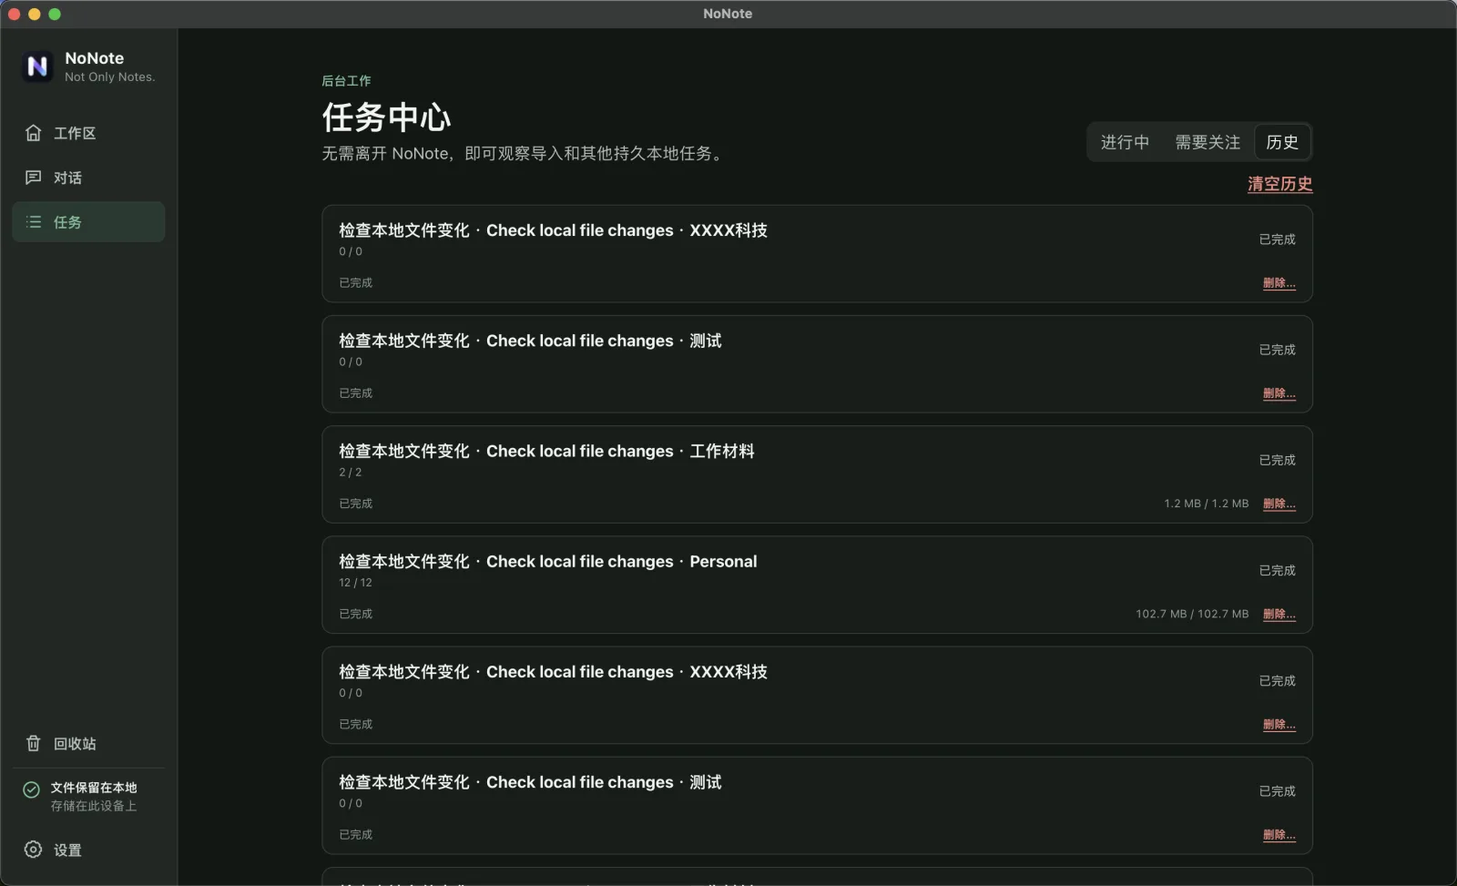This screenshot has height=886, width=1457.
Task: Click the task title ending in 工作材料
Action: (x=546, y=452)
